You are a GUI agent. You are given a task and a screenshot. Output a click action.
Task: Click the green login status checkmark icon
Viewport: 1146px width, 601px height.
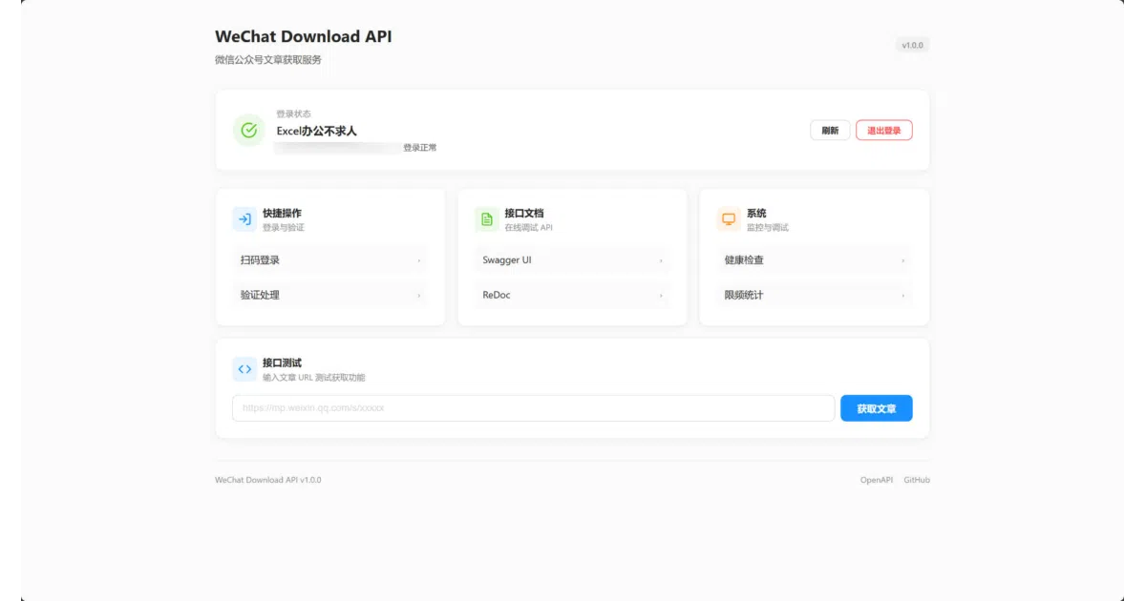[x=249, y=131]
